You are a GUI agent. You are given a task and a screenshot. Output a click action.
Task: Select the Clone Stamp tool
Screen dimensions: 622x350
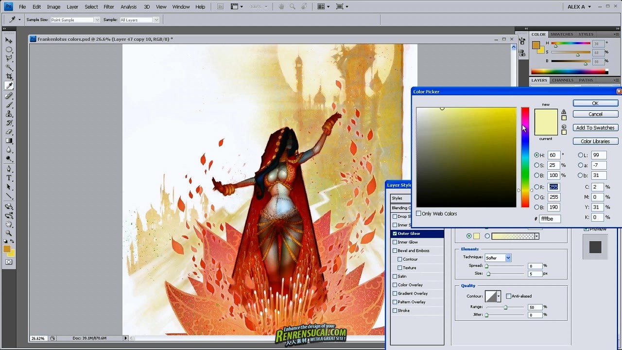[x=9, y=114]
